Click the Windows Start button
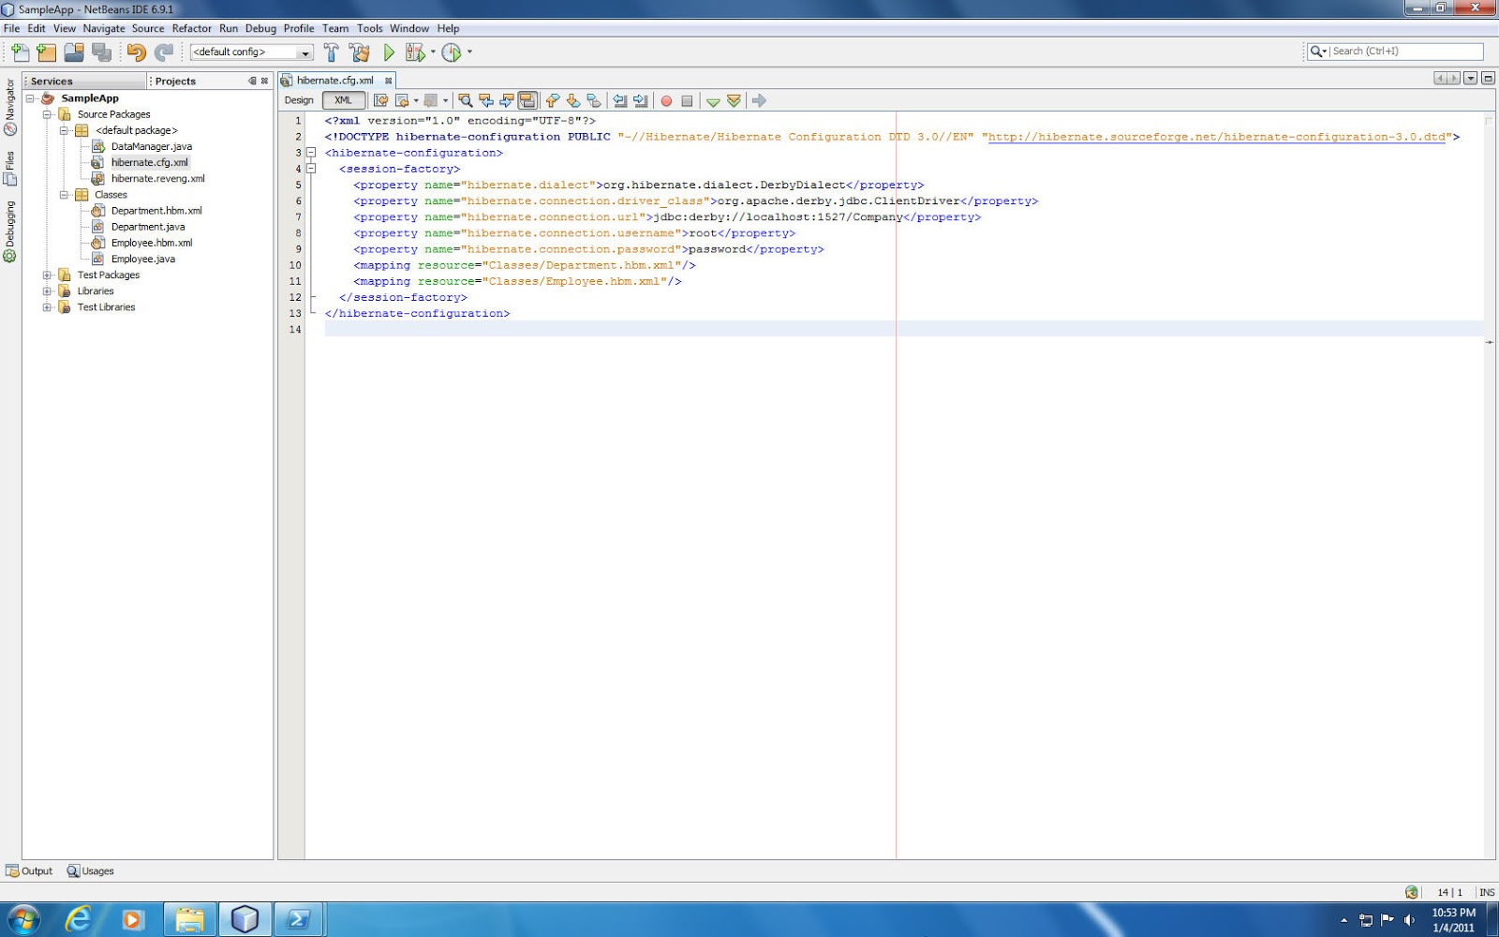This screenshot has width=1499, height=937. [x=22, y=919]
